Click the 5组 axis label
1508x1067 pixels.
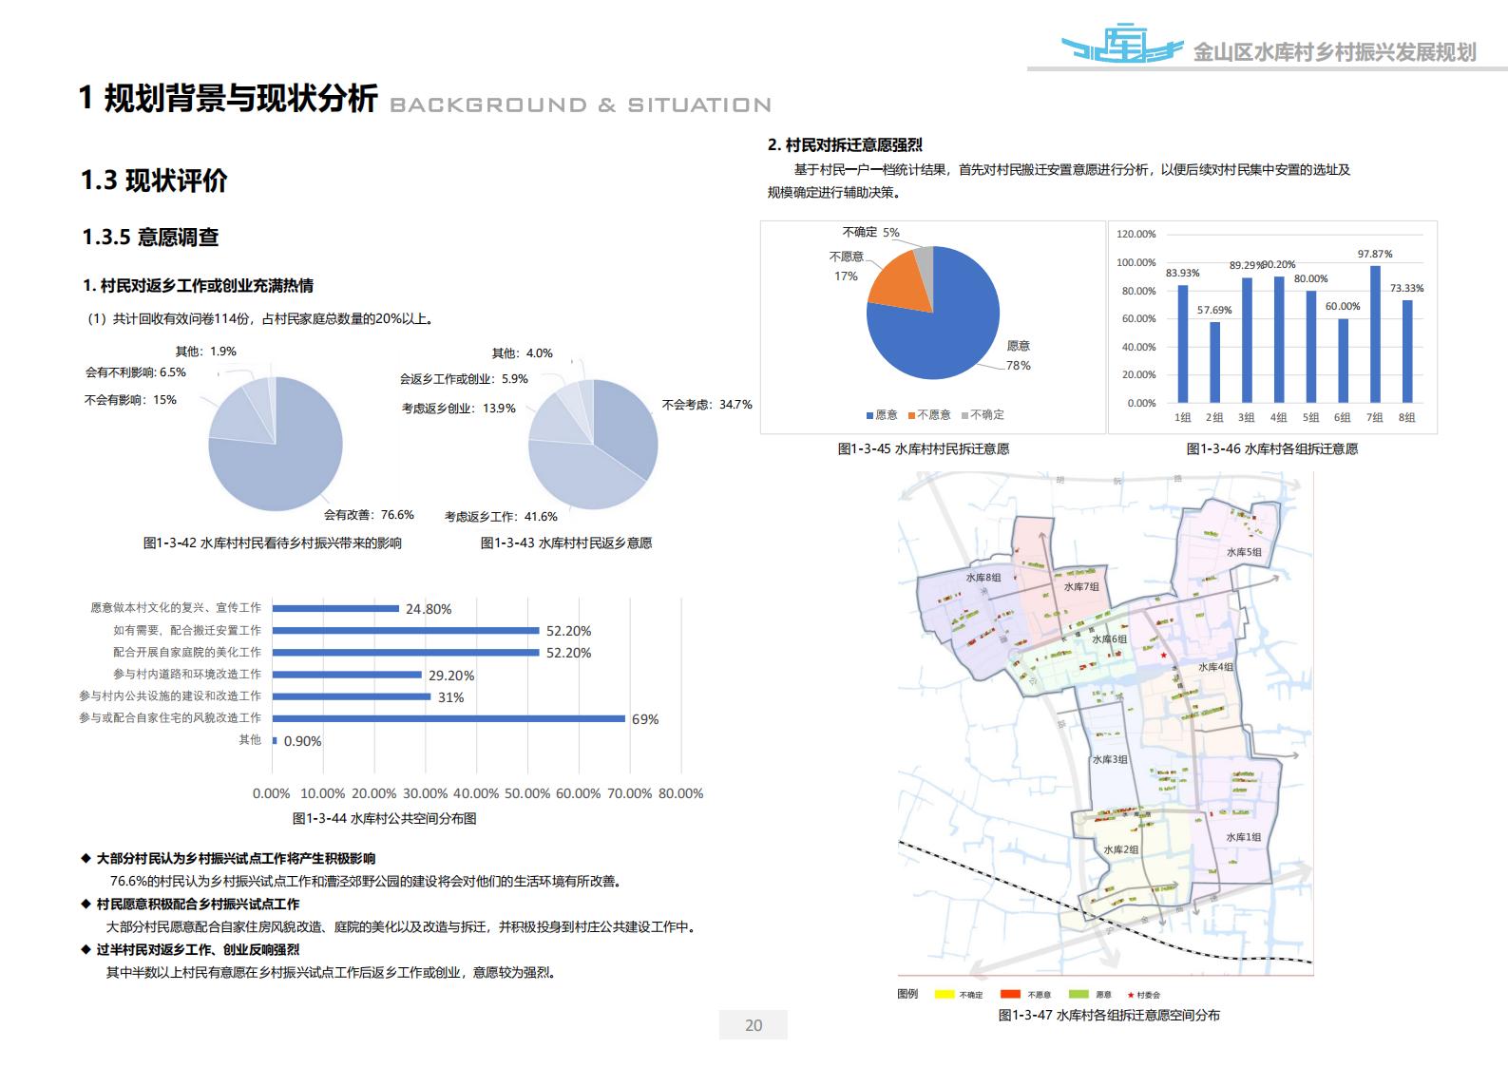[1310, 418]
